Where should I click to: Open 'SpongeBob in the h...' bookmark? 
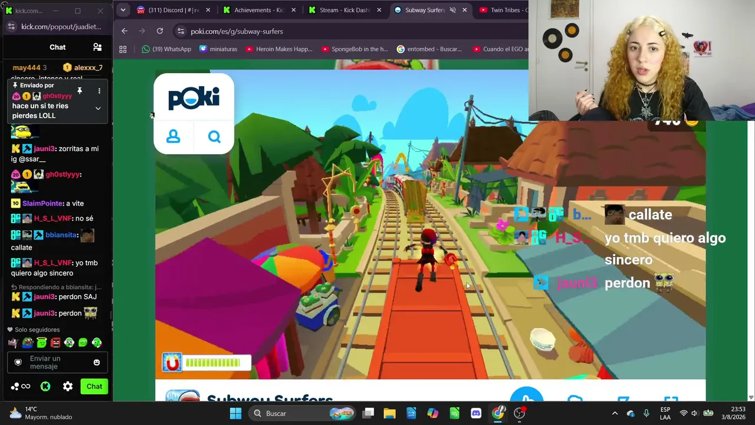tap(354, 50)
